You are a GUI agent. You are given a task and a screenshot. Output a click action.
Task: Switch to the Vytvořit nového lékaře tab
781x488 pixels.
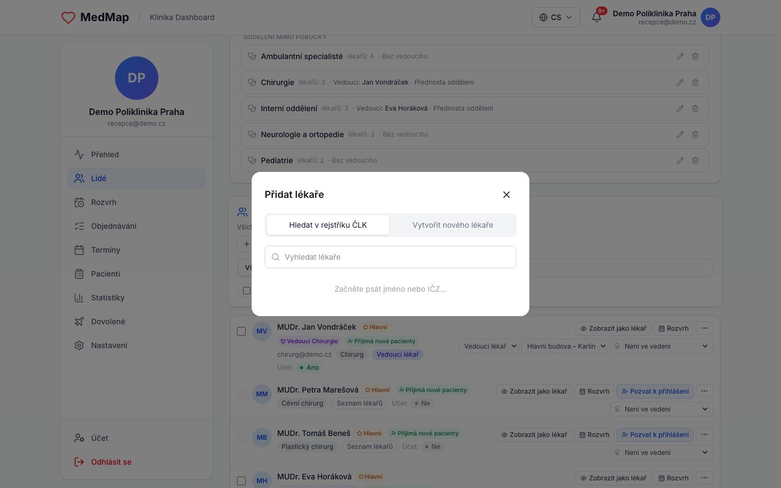452,225
